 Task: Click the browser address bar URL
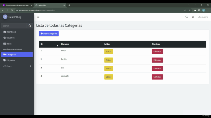pyautogui.click(x=37, y=10)
